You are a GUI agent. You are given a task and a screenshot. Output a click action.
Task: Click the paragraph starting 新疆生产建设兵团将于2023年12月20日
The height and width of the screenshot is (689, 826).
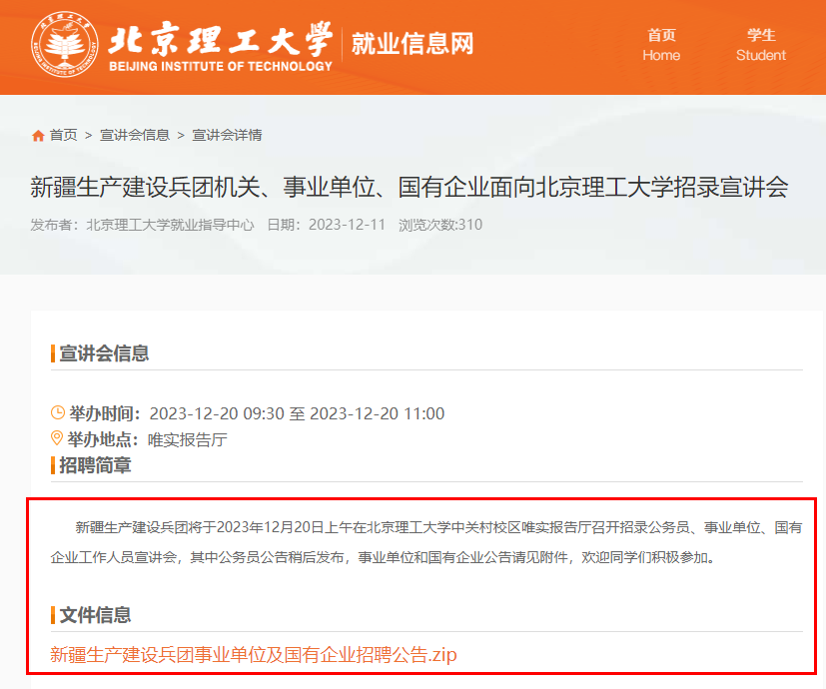pos(426,542)
